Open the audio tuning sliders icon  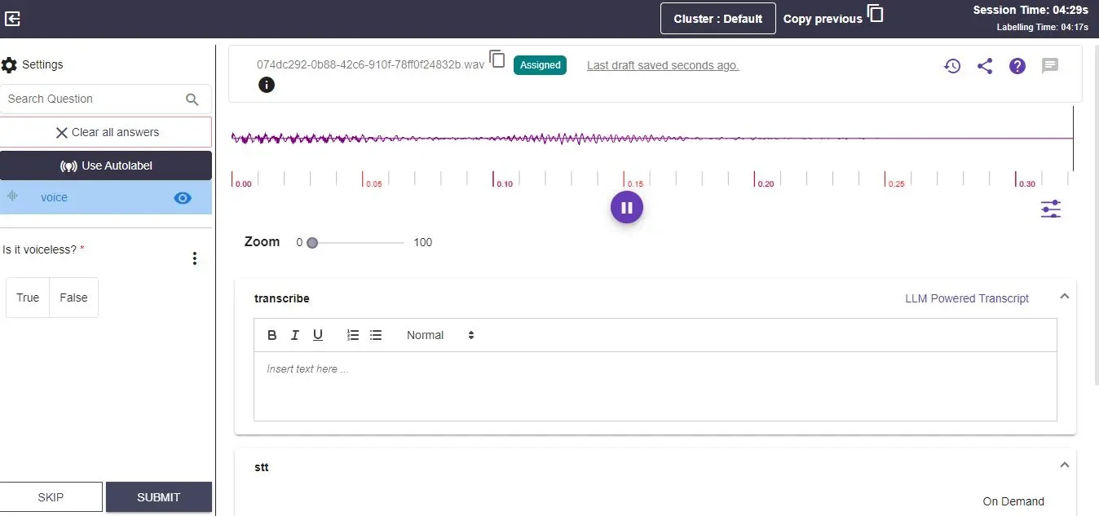coord(1051,209)
